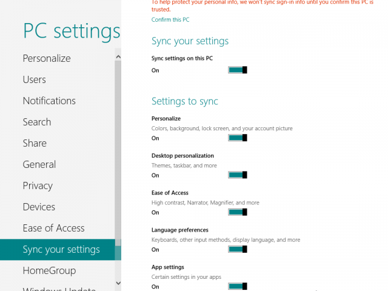Click the sidebar scrollbar thumb
This screenshot has height=291, width=388.
pyautogui.click(x=118, y=153)
